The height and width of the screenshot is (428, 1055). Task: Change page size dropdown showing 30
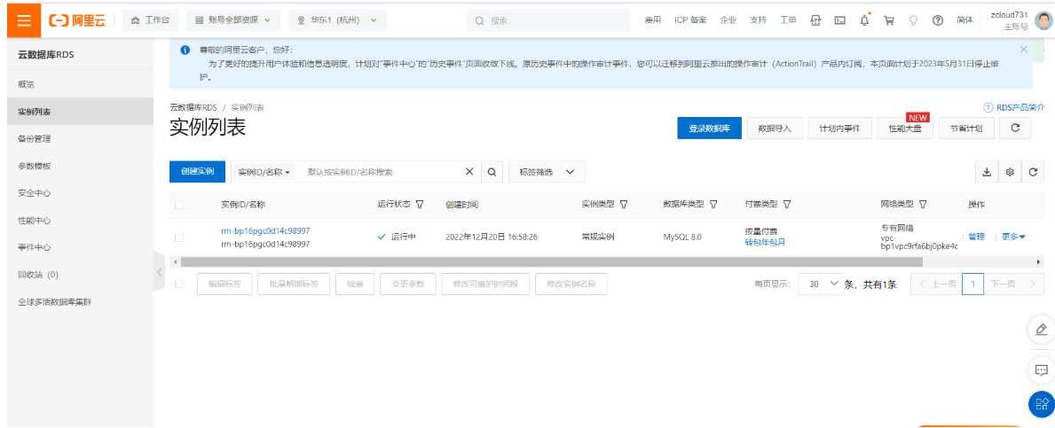820,284
